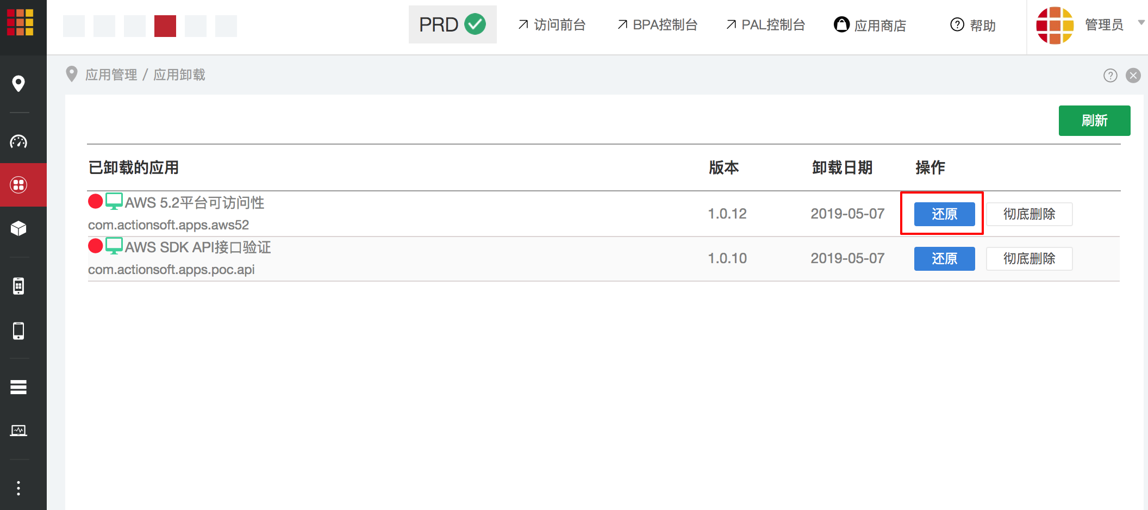The width and height of the screenshot is (1148, 510).
Task: Open the three-dot more options icon
Action: click(x=18, y=488)
